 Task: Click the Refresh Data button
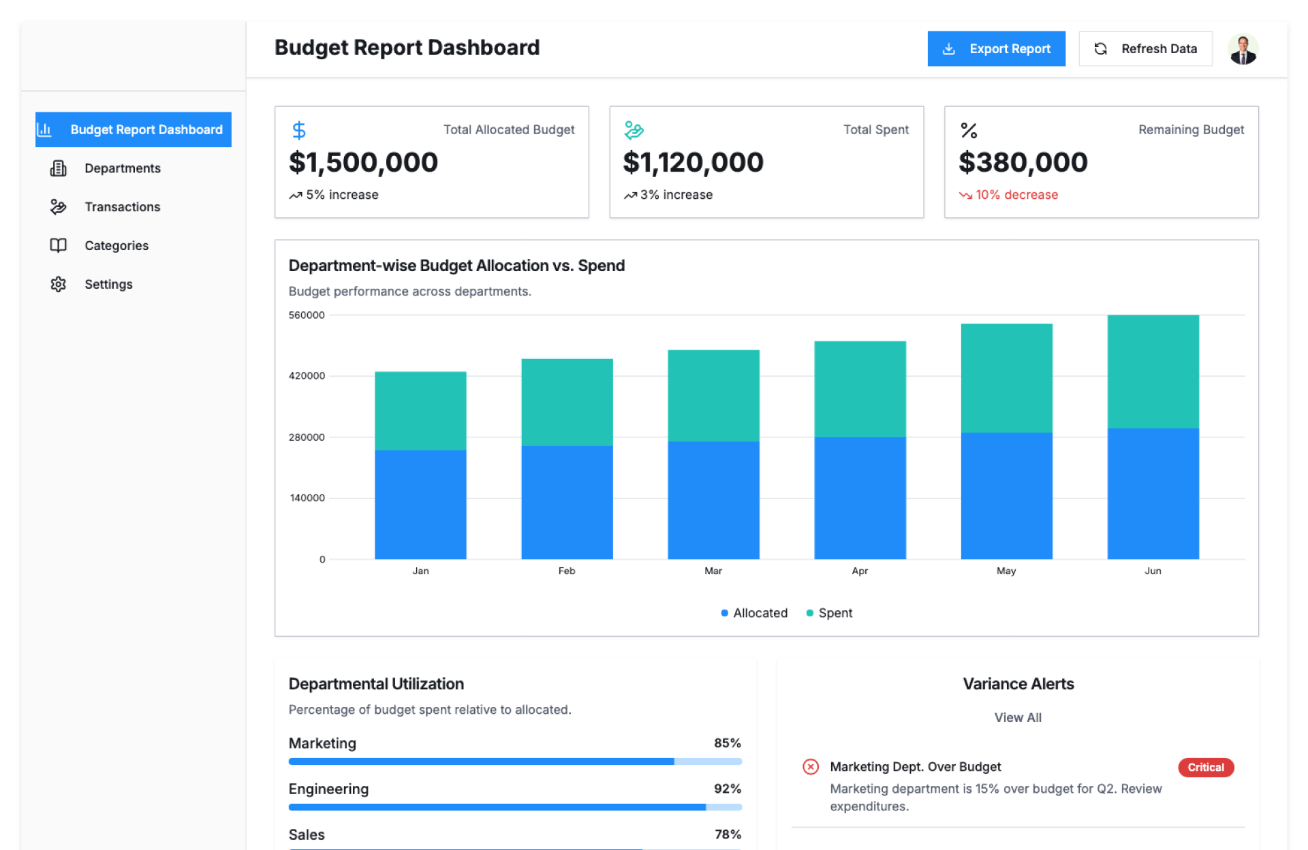pos(1145,49)
